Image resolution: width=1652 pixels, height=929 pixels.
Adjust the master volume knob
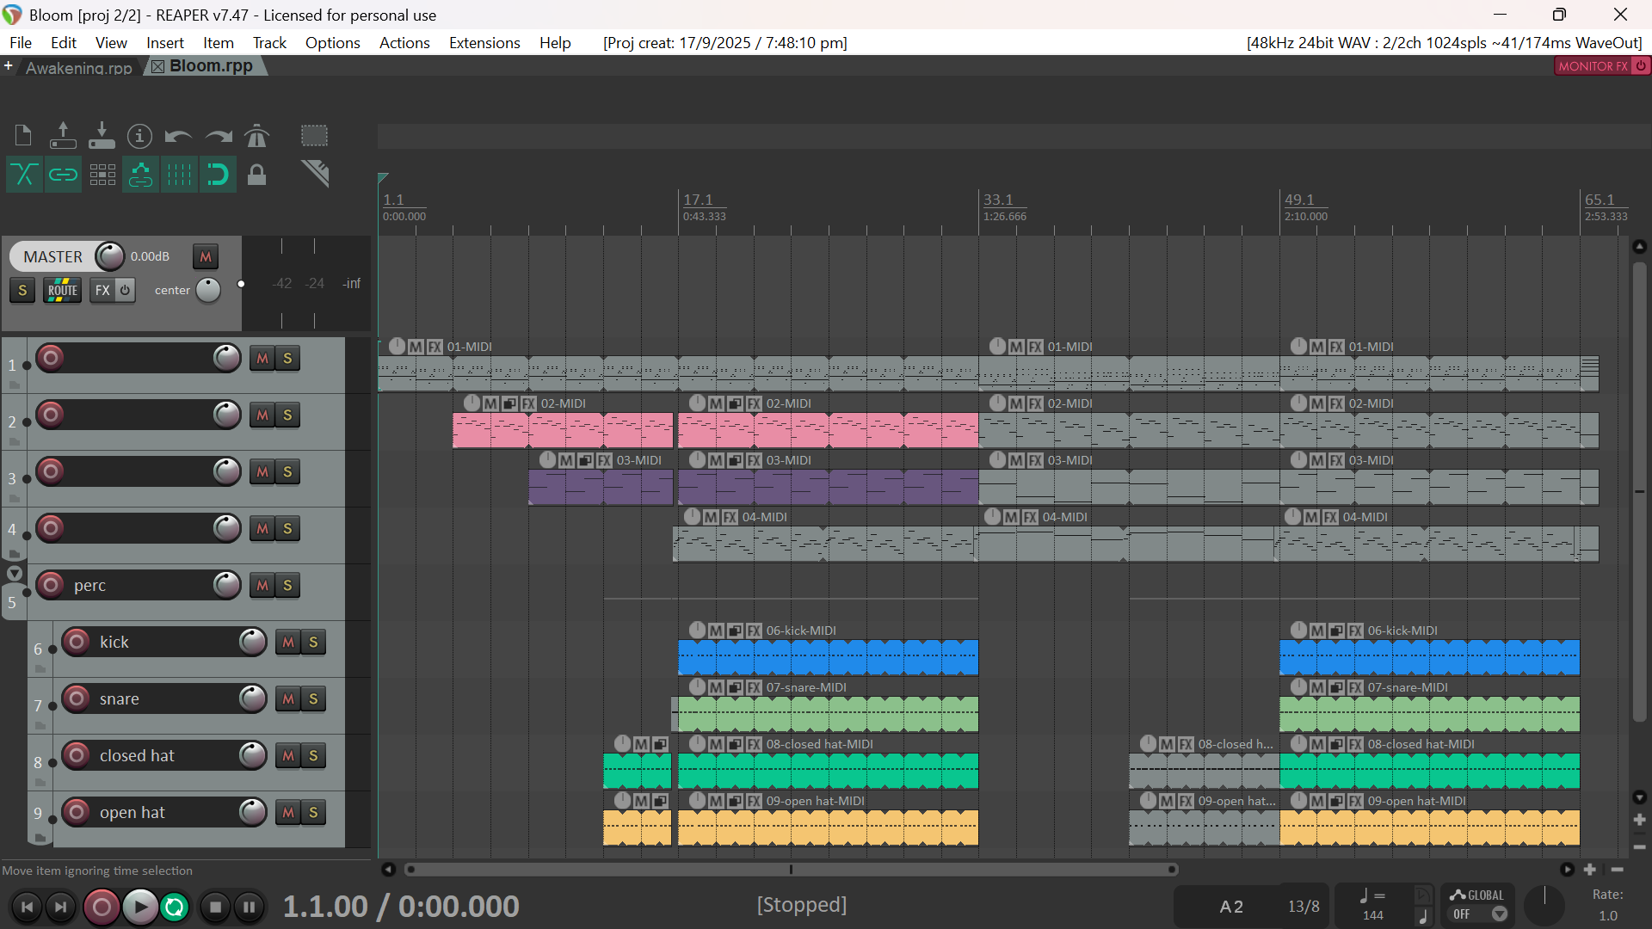tap(109, 256)
